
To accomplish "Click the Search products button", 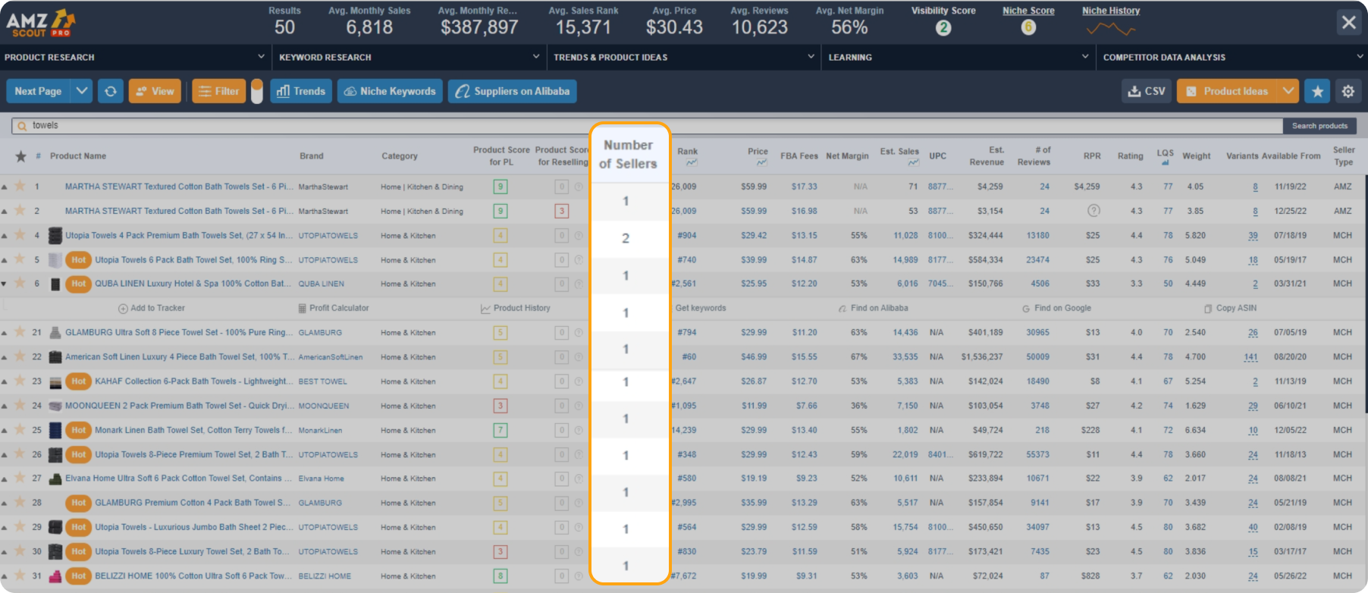I will coord(1319,126).
